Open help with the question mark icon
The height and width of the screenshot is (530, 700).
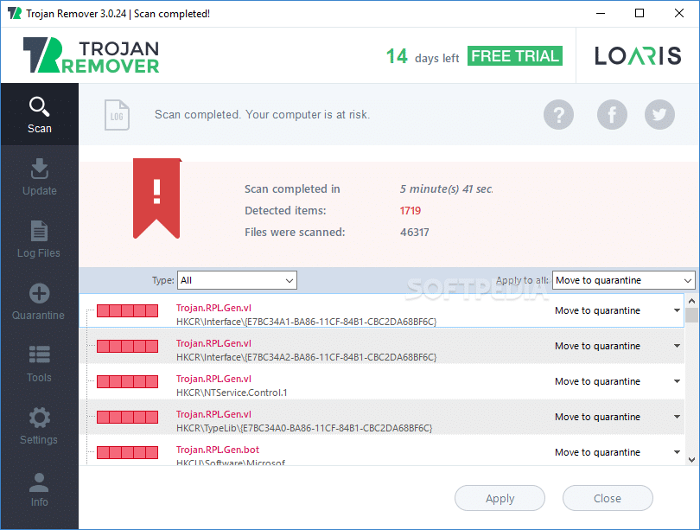(558, 115)
